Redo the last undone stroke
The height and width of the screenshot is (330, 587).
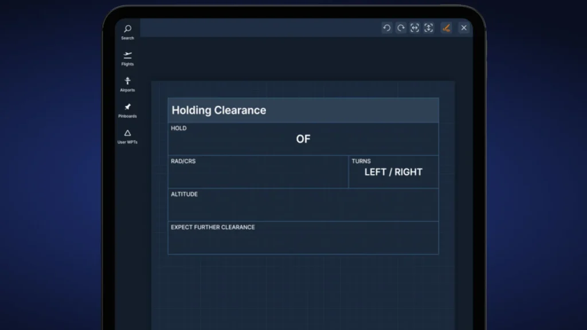pos(401,27)
